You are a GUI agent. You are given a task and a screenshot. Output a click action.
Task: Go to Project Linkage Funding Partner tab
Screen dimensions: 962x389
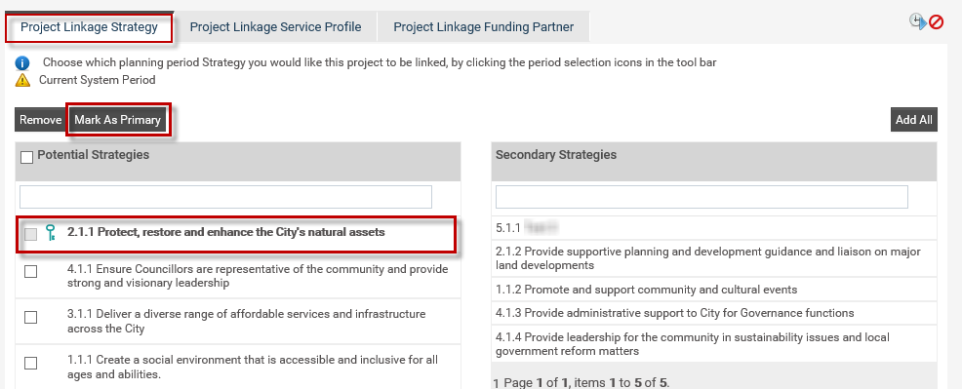click(484, 27)
